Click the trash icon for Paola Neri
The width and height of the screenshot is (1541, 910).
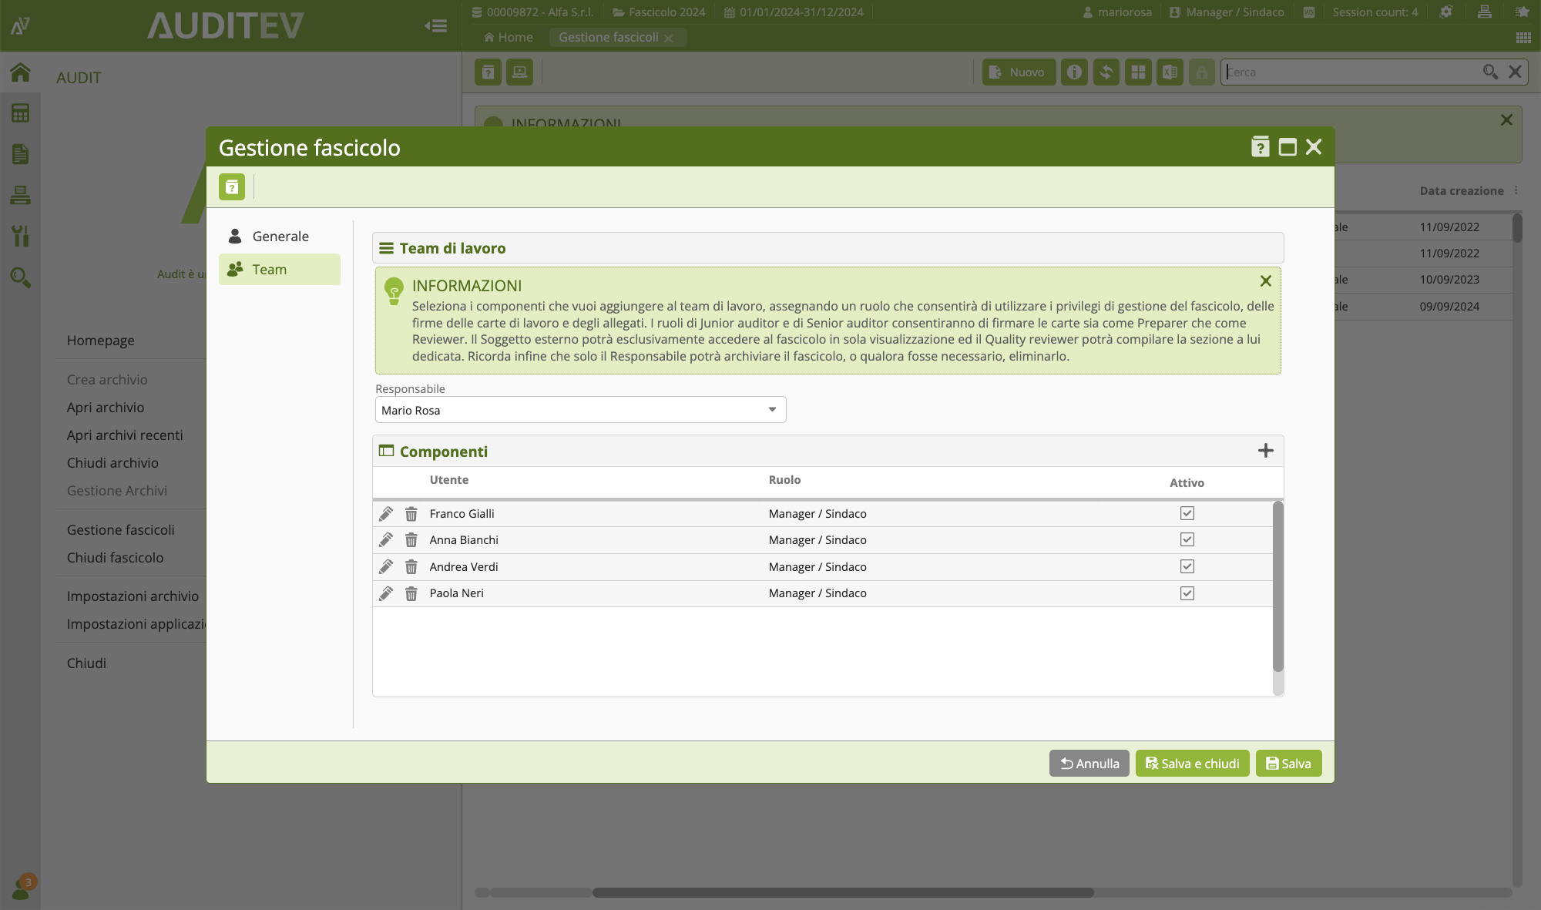pos(411,593)
